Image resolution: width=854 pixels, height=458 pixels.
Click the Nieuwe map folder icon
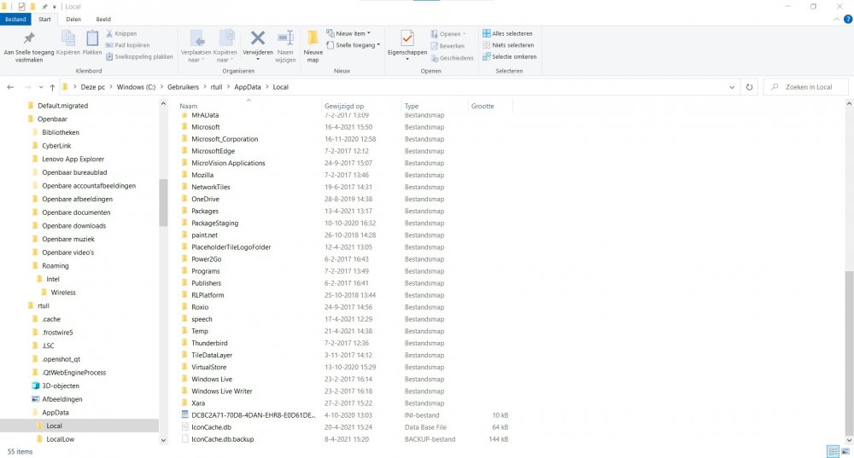313,39
